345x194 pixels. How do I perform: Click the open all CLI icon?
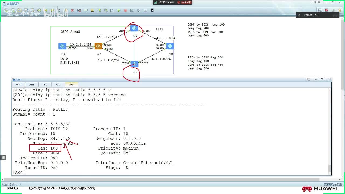152,11
